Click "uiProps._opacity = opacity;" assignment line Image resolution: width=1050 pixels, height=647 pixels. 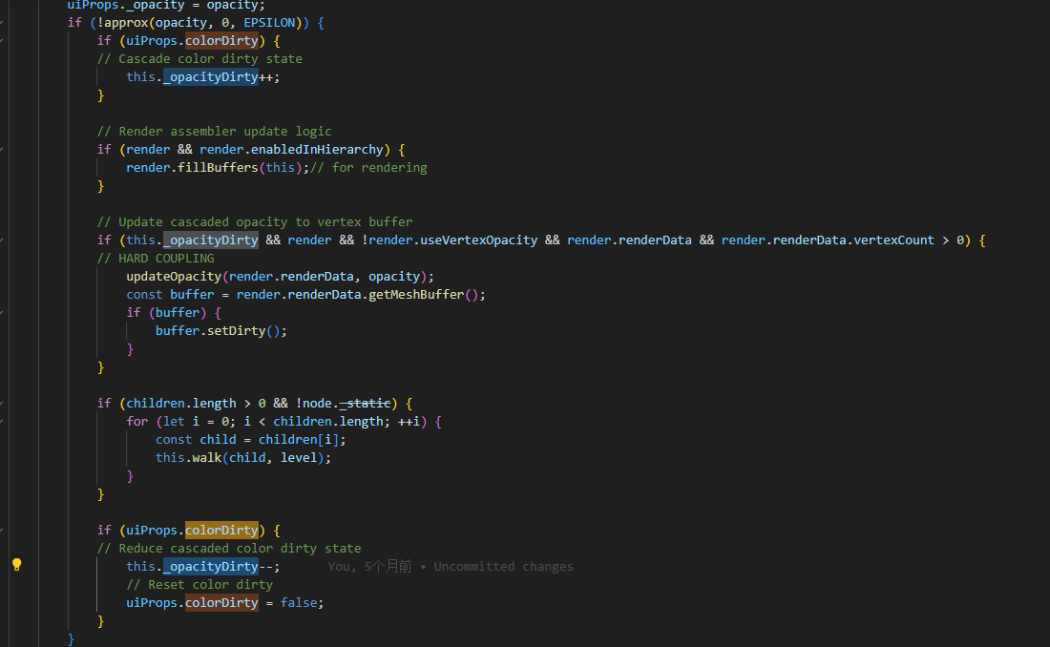click(x=166, y=6)
